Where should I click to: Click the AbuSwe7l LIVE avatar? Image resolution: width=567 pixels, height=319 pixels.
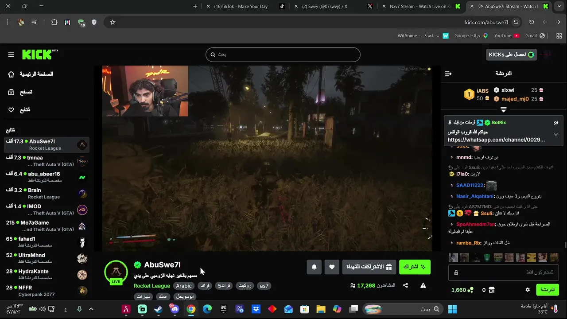pyautogui.click(x=116, y=272)
